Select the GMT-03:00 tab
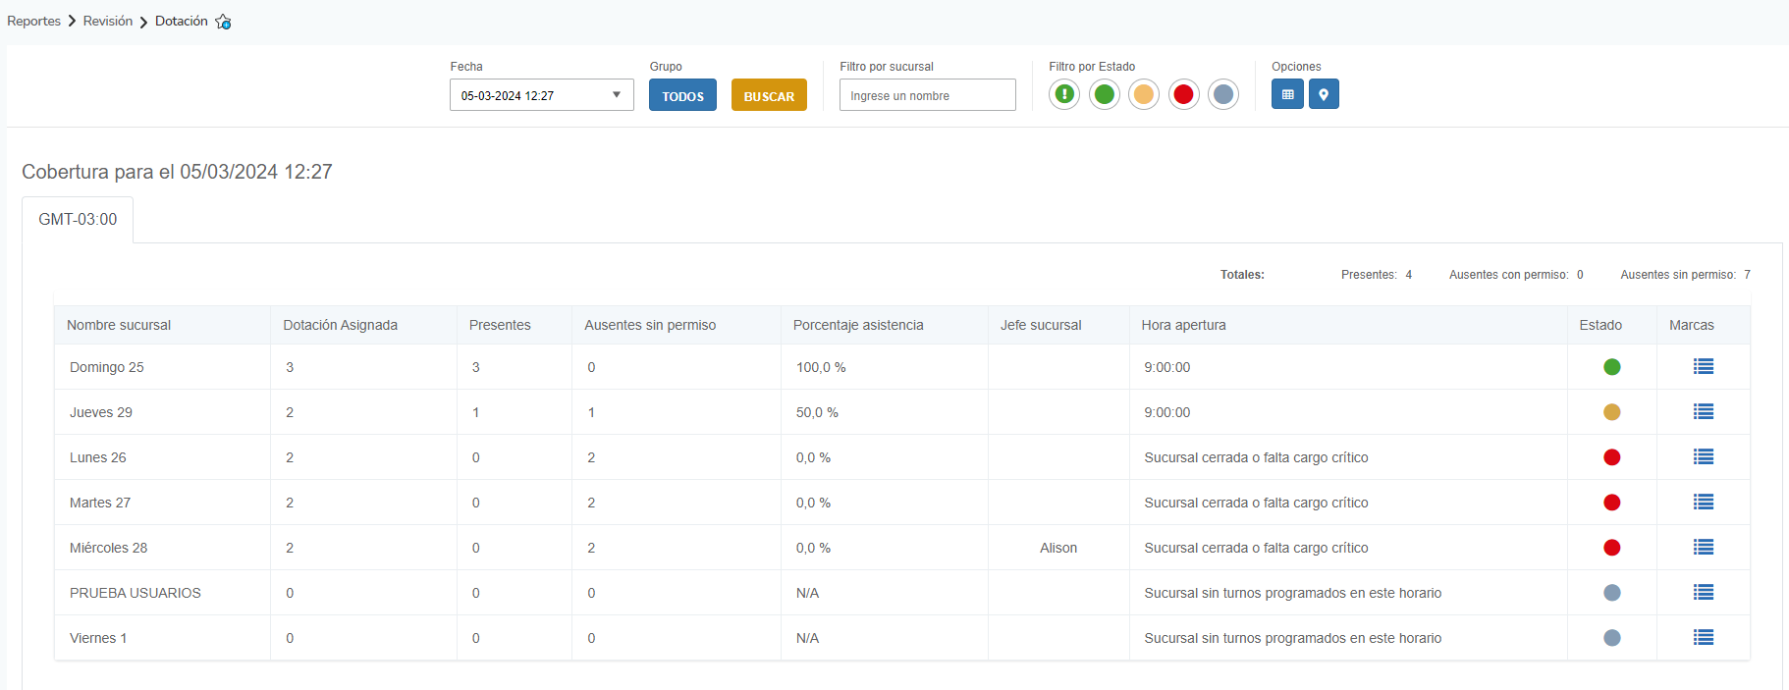This screenshot has width=1789, height=690. pyautogui.click(x=78, y=220)
